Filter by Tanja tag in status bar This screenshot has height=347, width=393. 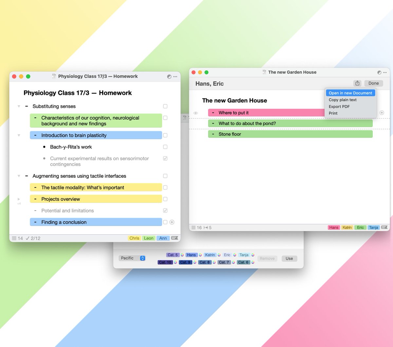[374, 227]
